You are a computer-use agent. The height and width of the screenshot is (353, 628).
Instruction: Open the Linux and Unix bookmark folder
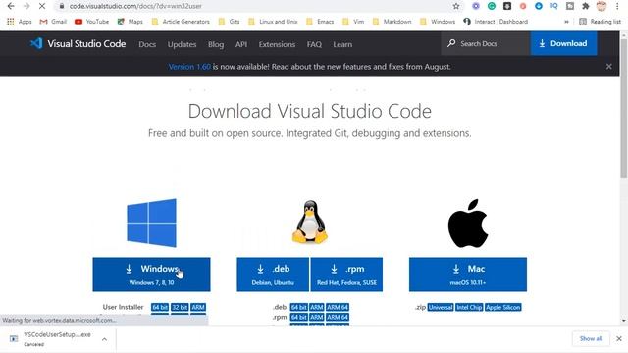[x=273, y=22]
